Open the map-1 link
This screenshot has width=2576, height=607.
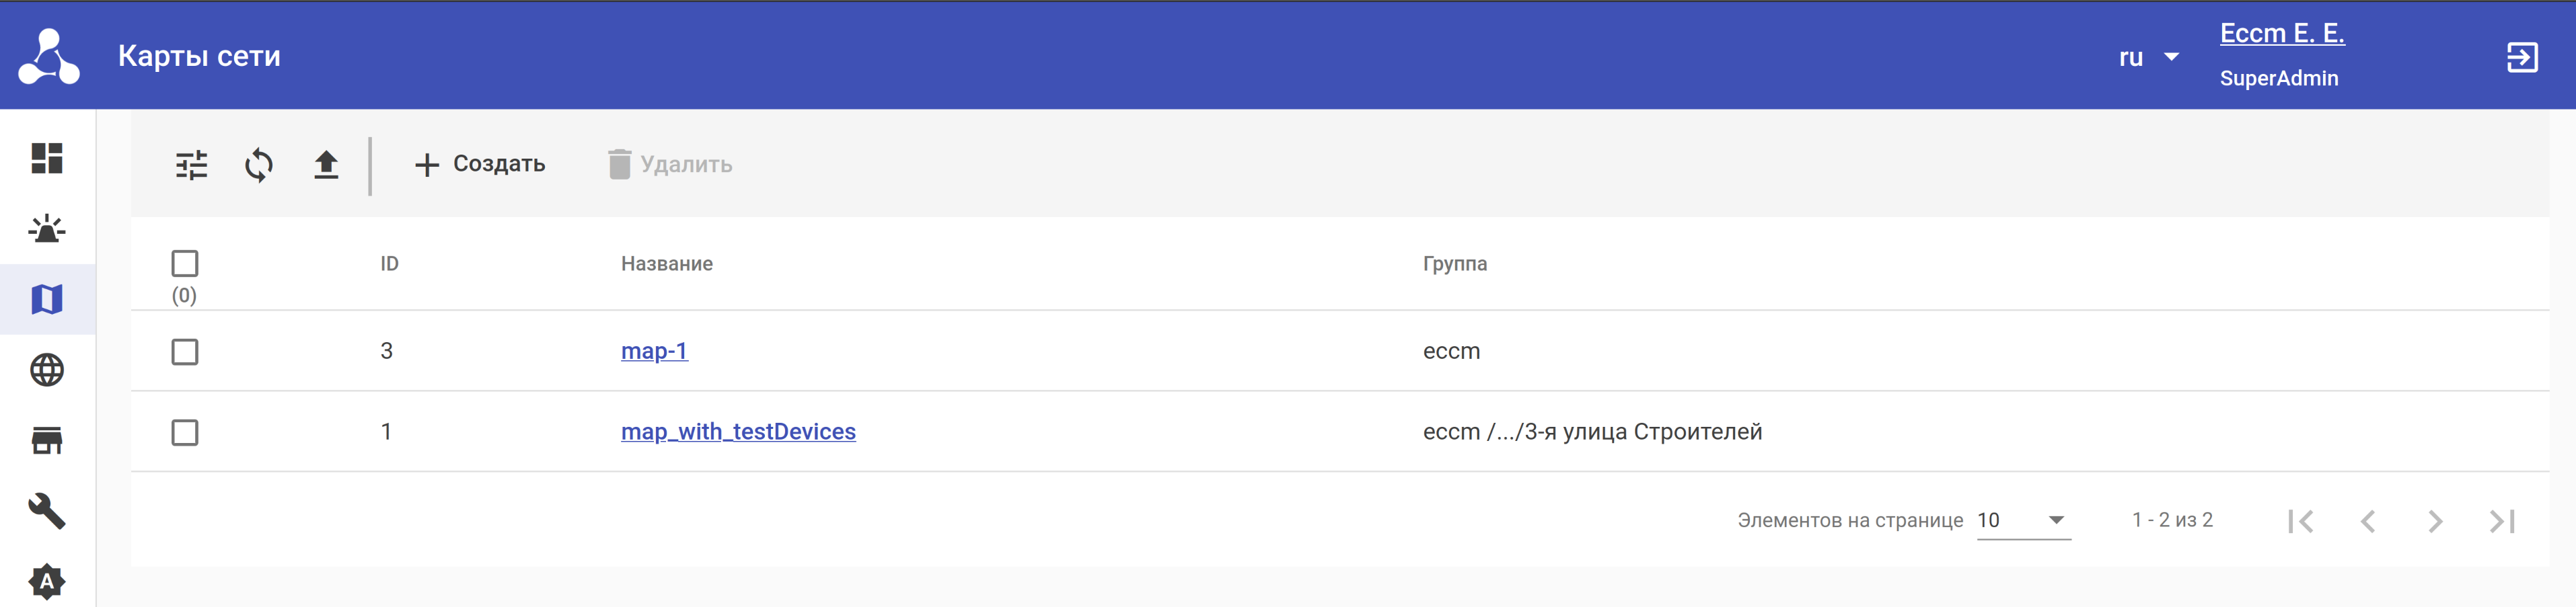pos(654,352)
